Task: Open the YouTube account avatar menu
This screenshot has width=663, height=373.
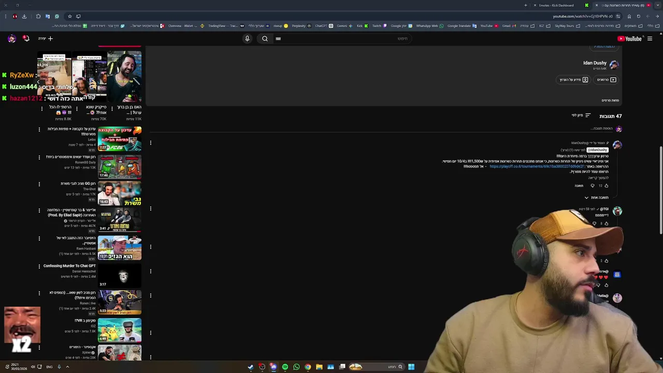Action: pyautogui.click(x=11, y=38)
